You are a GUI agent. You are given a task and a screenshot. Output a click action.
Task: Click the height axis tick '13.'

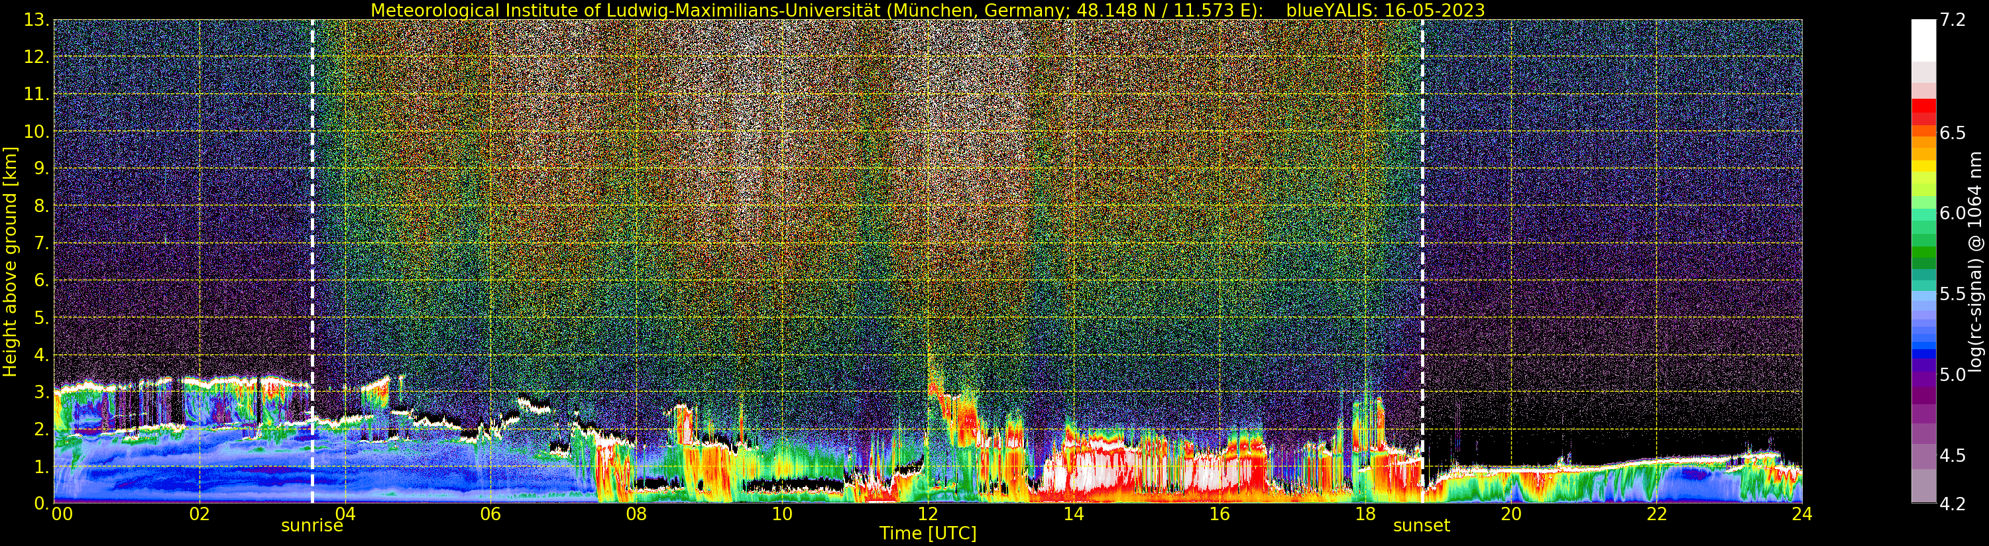[36, 21]
